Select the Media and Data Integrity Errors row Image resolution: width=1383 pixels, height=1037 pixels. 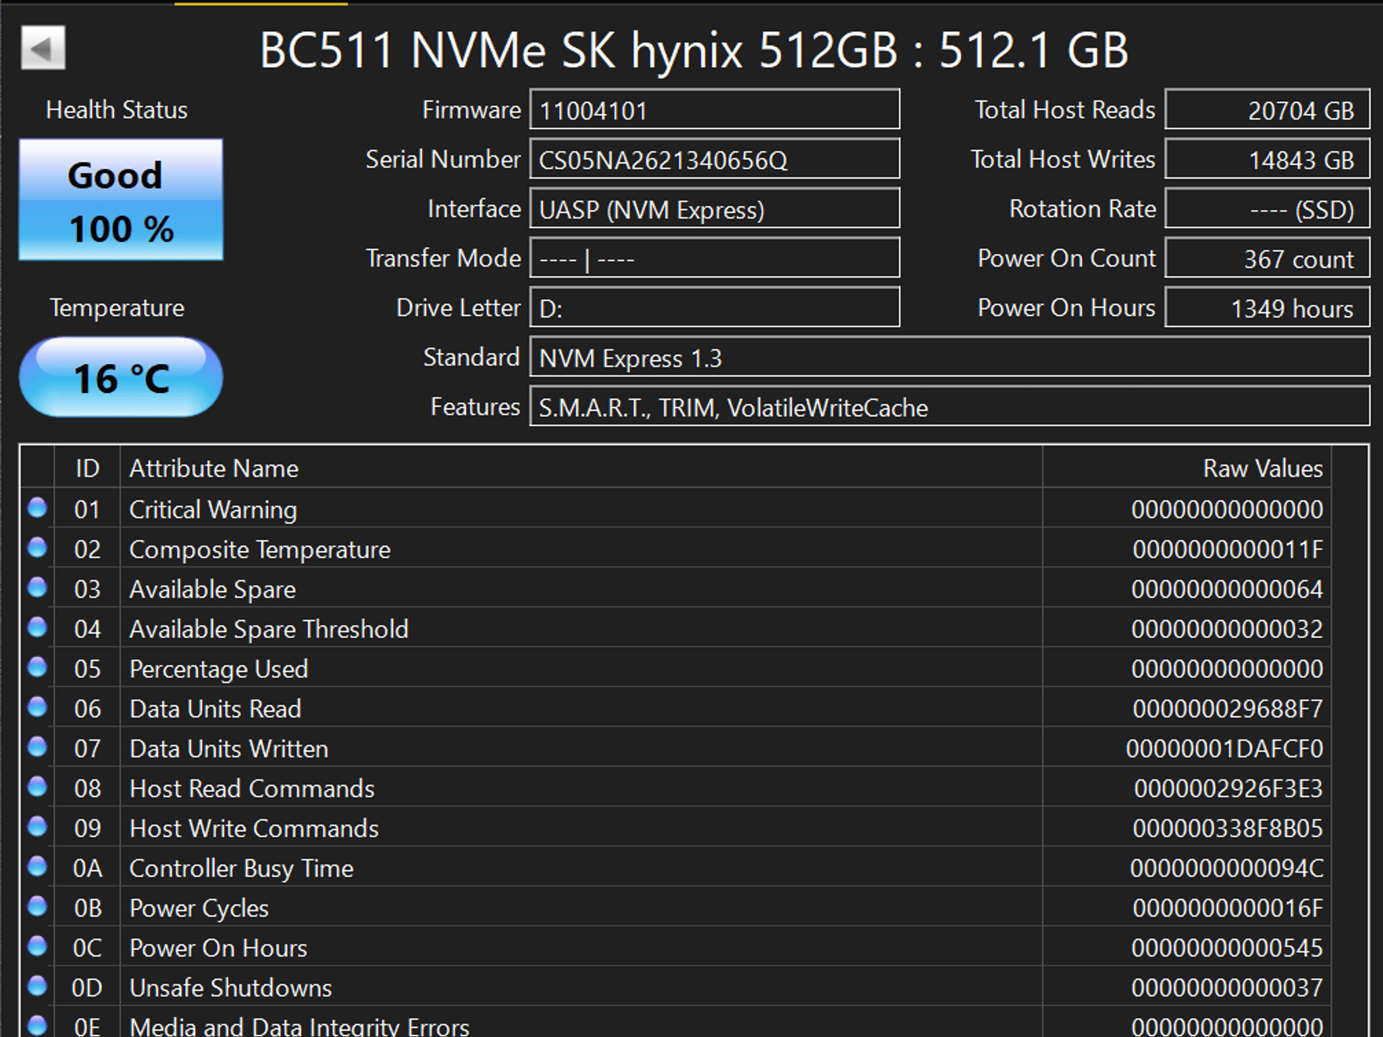pyautogui.click(x=675, y=1023)
